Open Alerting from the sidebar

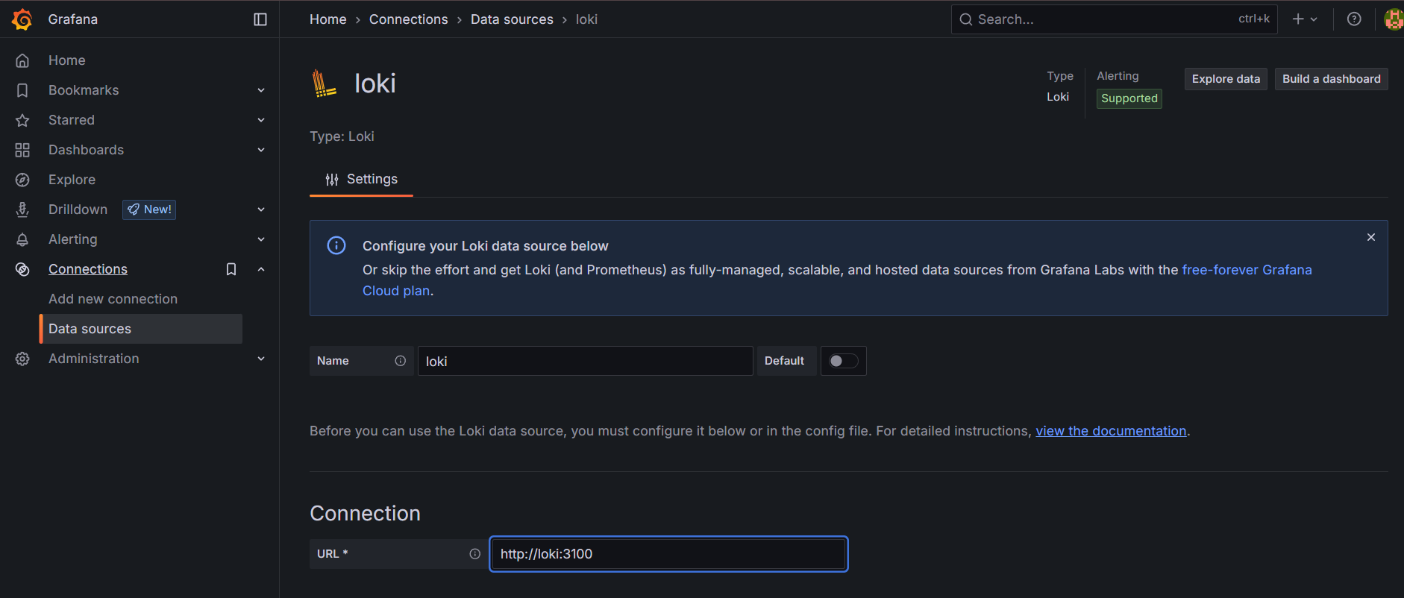click(72, 239)
